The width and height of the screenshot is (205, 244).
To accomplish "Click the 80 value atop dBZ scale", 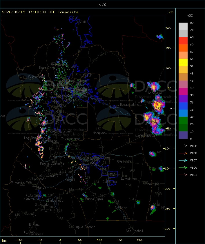I will [192, 23].
